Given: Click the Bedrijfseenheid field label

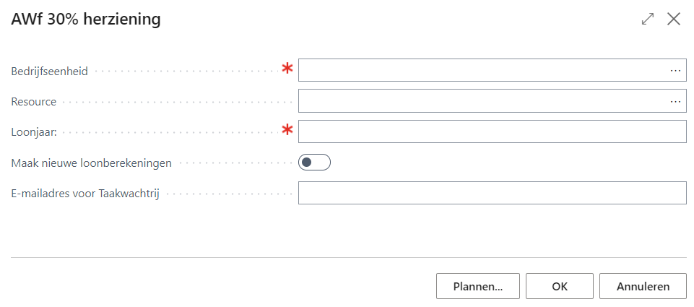Looking at the screenshot, I should point(50,72).
